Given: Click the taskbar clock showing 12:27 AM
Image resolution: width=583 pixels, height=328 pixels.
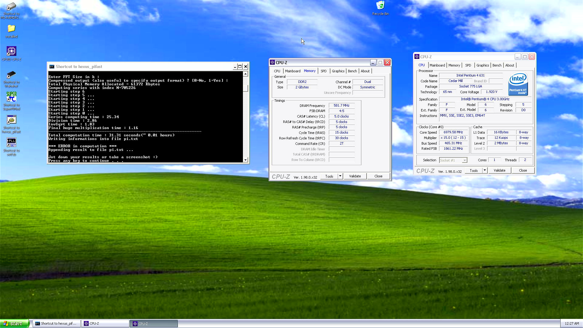Looking at the screenshot, I should 572,323.
